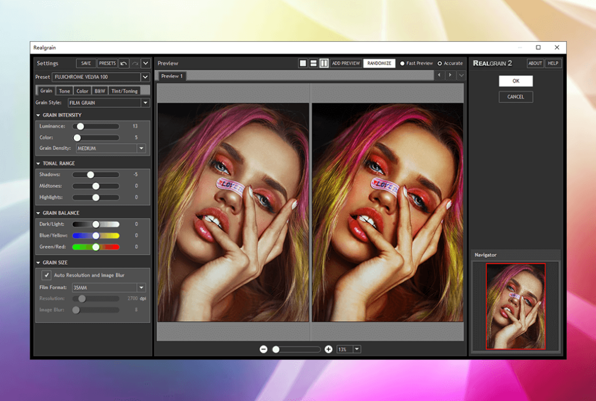Open the Help button
The width and height of the screenshot is (596, 401).
(x=553, y=63)
